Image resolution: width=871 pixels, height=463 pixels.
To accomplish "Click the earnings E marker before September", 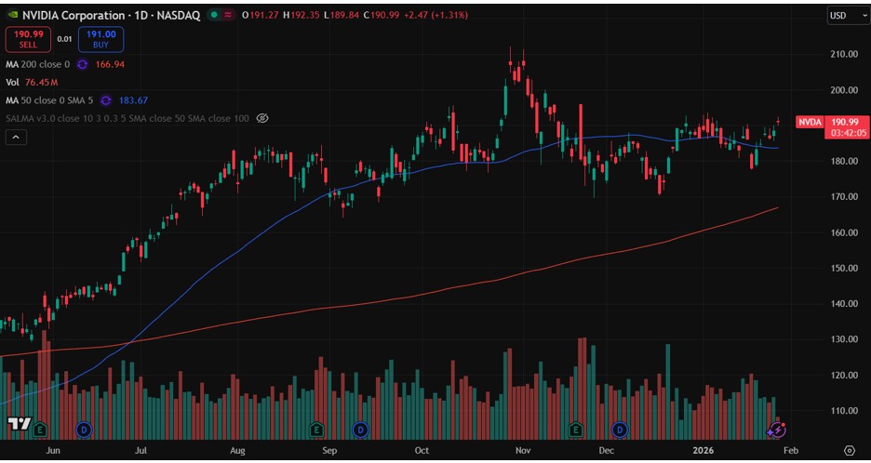I will (x=317, y=430).
